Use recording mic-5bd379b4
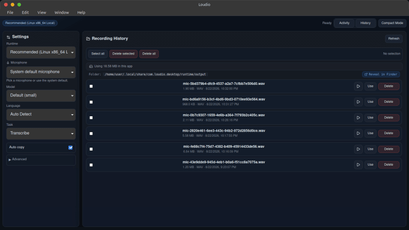 pos(371,86)
